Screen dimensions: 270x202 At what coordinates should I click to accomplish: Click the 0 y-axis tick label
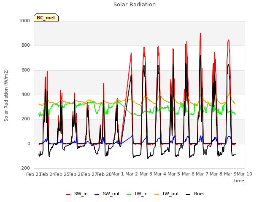pos(29,144)
